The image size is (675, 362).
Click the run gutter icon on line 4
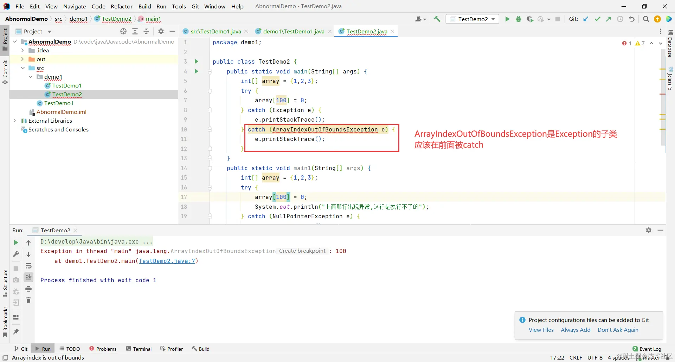click(197, 71)
